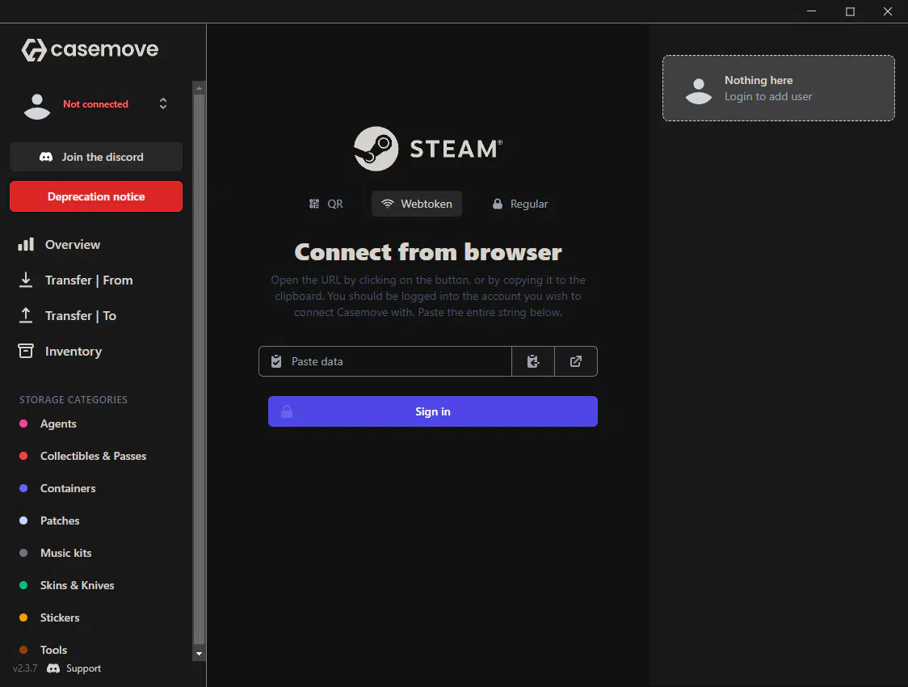Click the yellow dot beside Stickers
Screen dimensions: 908x687
23,618
